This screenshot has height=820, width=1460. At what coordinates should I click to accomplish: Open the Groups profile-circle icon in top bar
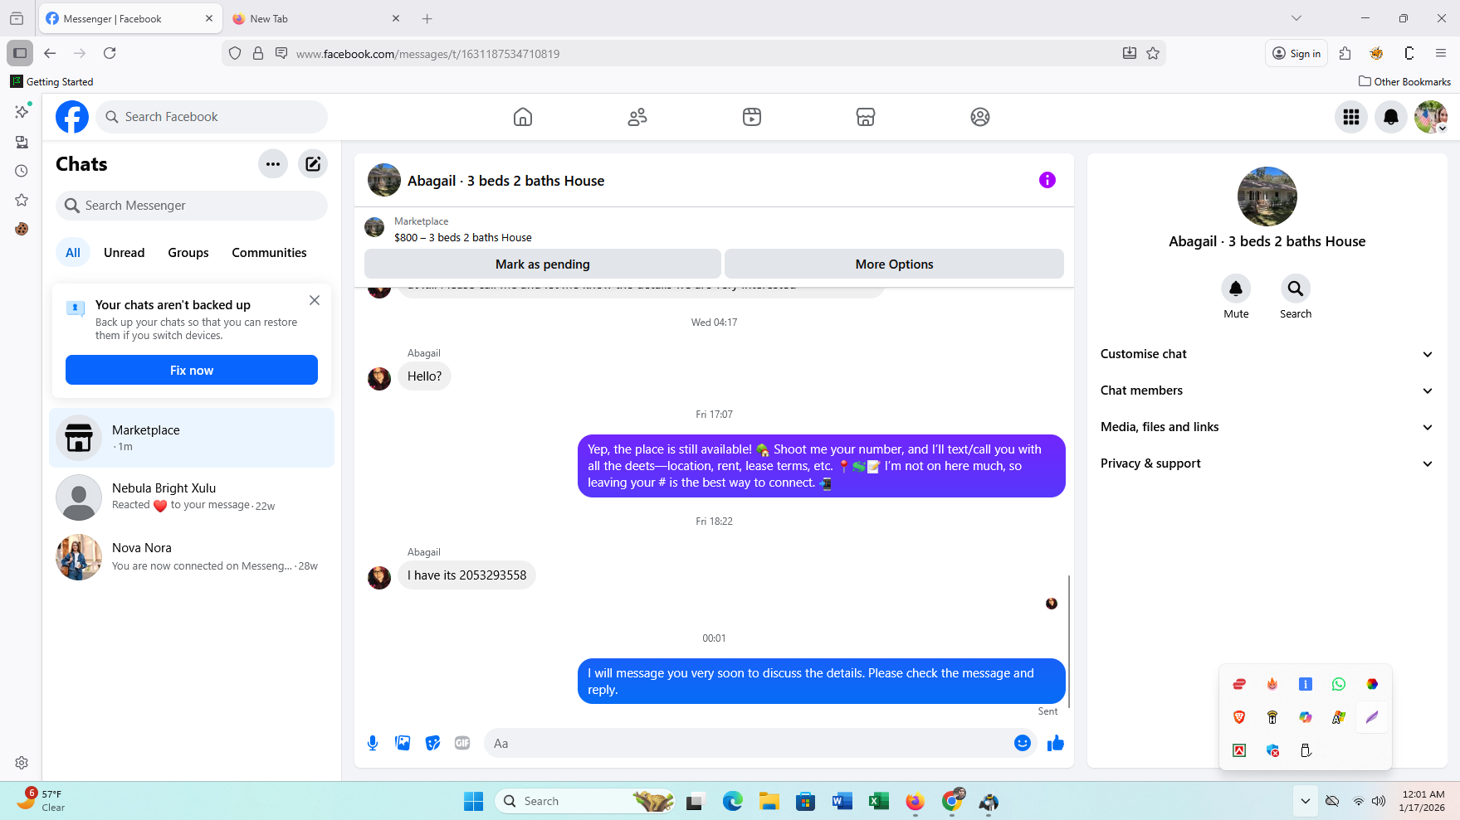(980, 117)
